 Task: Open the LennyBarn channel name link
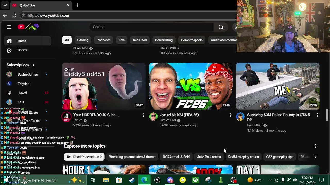coord(255,125)
